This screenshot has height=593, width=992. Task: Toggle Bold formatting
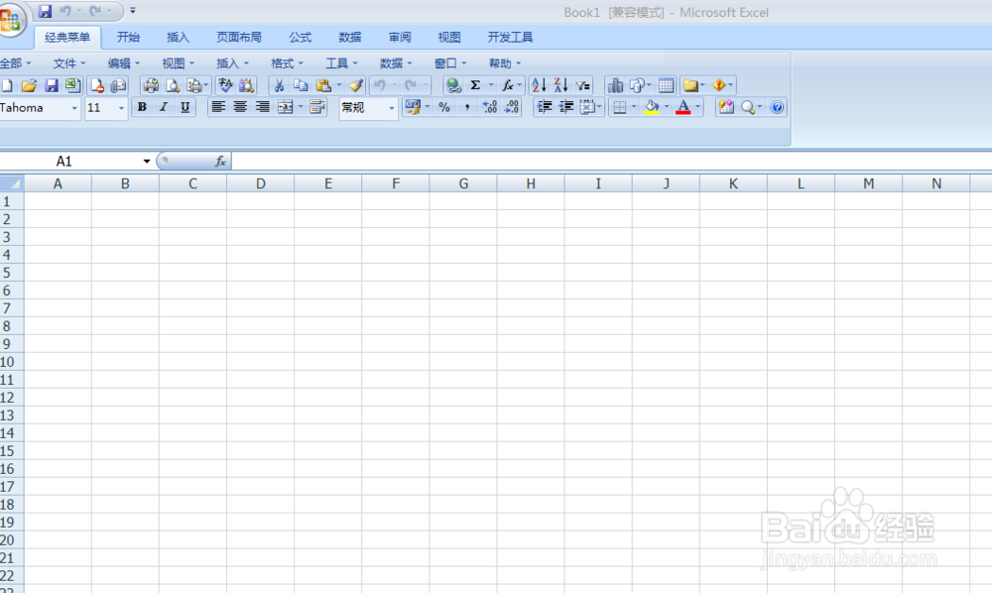pos(142,107)
